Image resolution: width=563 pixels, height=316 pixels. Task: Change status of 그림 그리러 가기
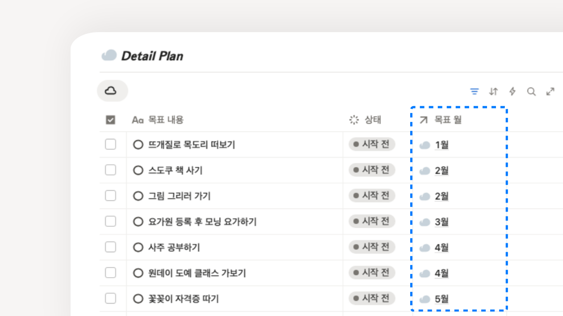[x=372, y=195]
